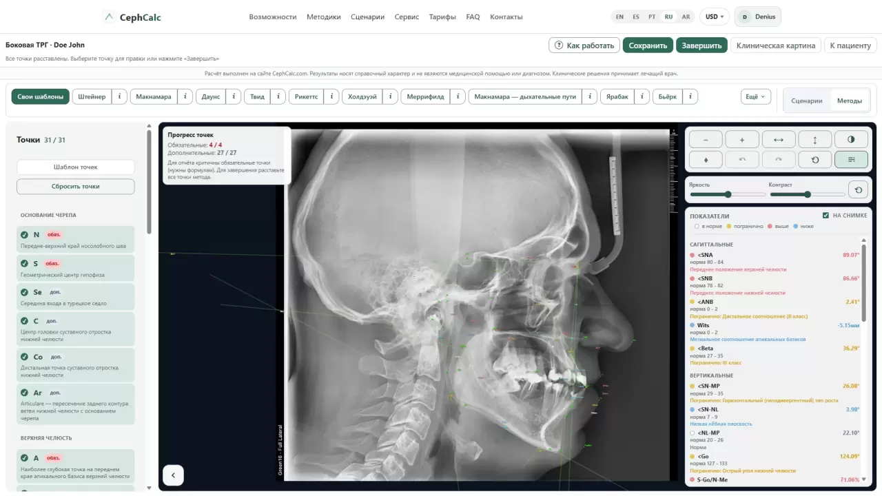
Task: Open info for Штейнер method
Action: [119, 96]
